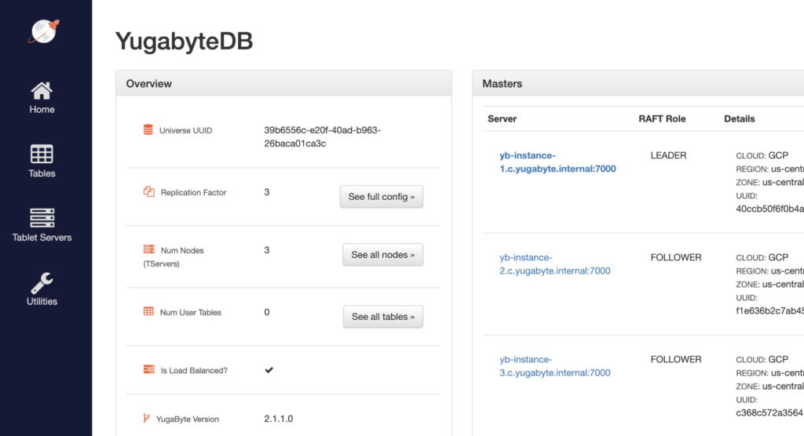Click the Overview panel header
804x436 pixels.
pos(283,83)
